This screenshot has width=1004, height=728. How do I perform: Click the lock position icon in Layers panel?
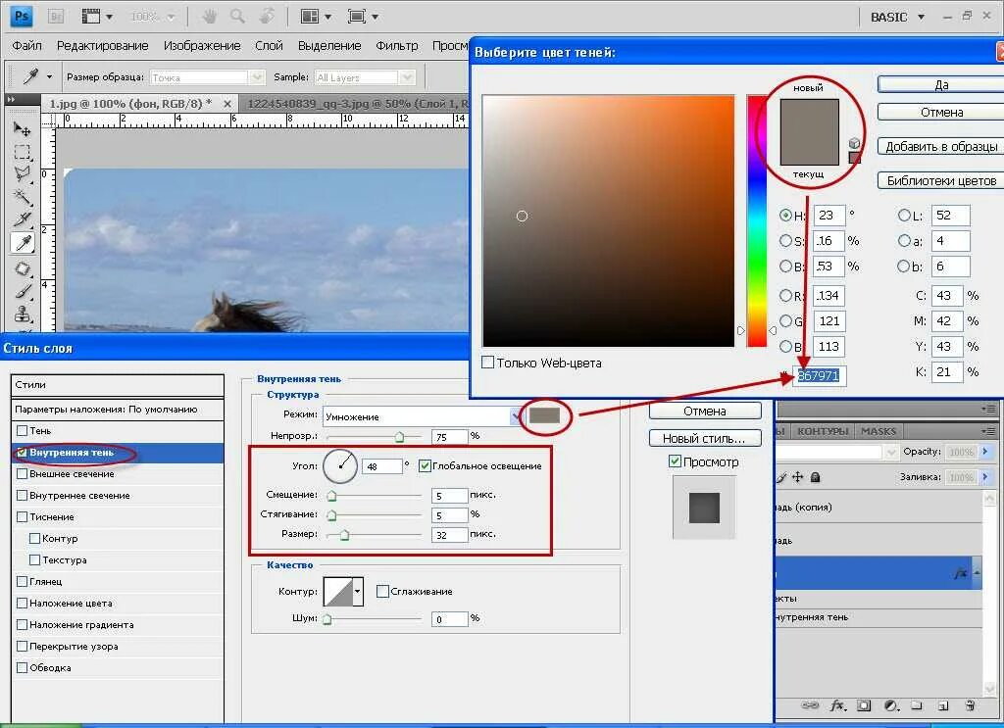(x=798, y=477)
